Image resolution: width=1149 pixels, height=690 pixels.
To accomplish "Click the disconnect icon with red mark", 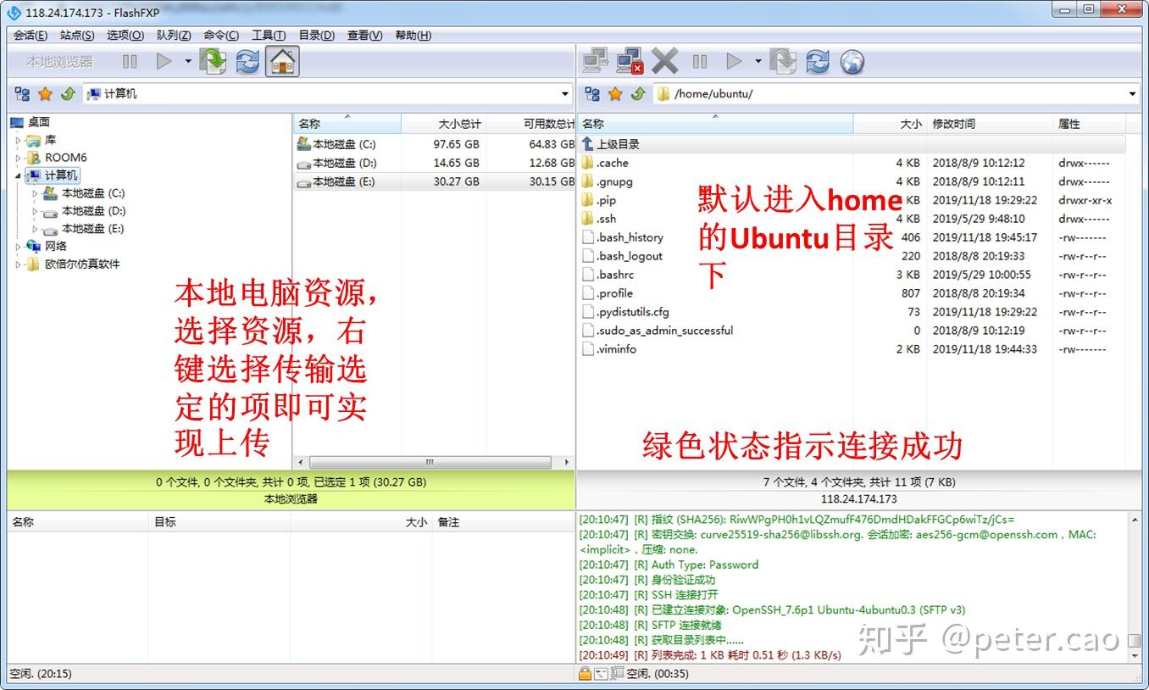I will click(x=630, y=61).
